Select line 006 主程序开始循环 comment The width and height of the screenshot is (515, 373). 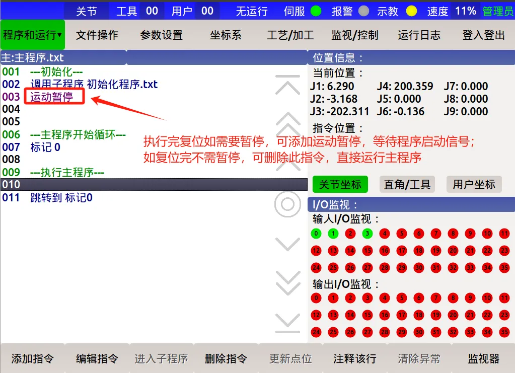[x=154, y=134]
